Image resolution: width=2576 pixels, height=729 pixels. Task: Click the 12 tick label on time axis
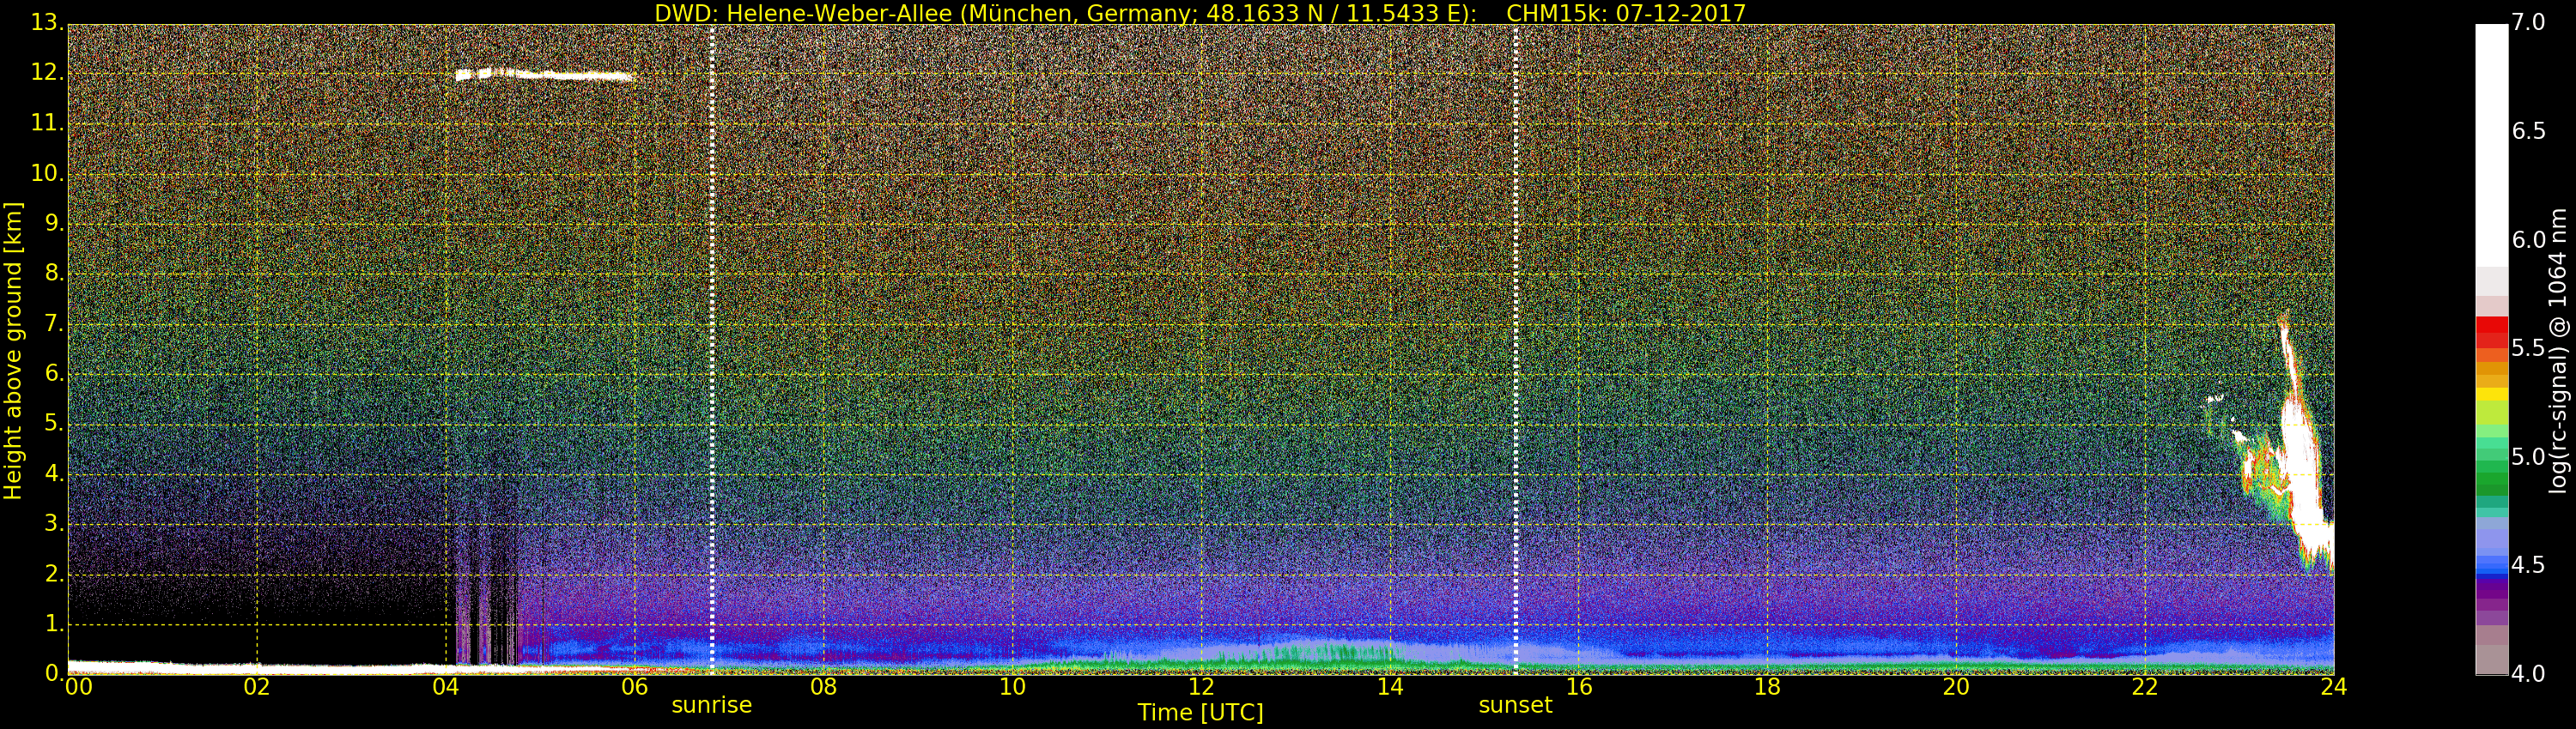pos(1200,687)
